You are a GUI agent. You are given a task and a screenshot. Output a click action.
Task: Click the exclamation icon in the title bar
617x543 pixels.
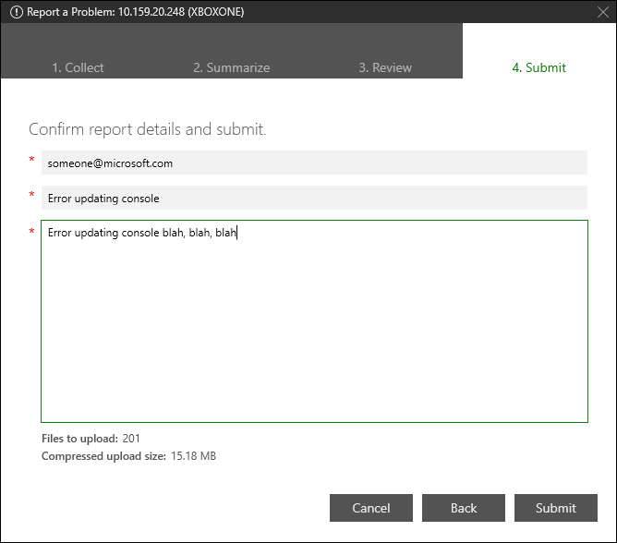coord(16,12)
